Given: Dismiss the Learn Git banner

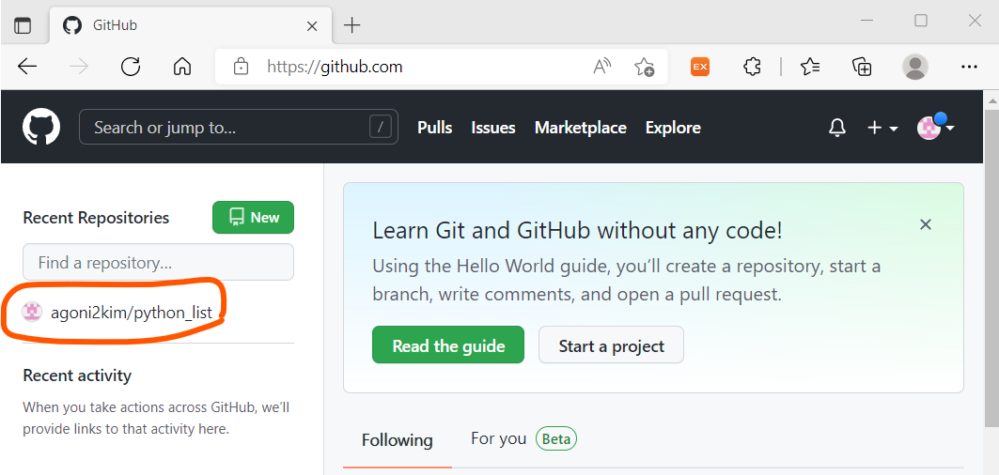Looking at the screenshot, I should (x=926, y=224).
